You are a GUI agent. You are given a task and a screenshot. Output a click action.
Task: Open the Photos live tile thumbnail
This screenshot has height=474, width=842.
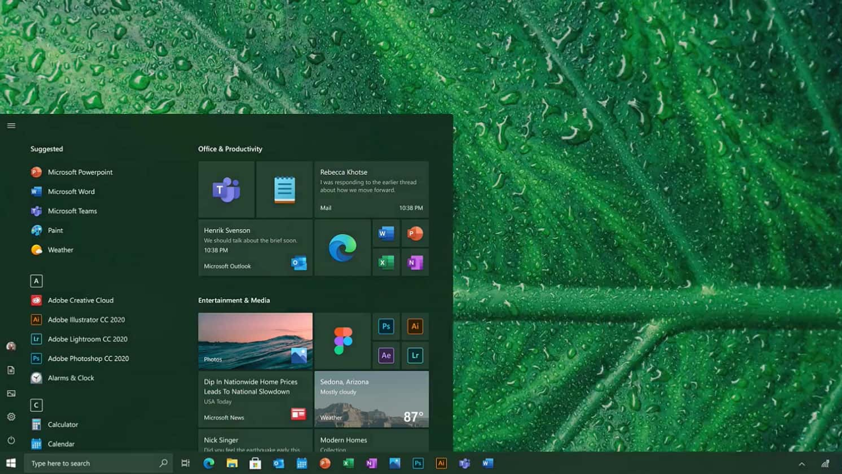(255, 341)
